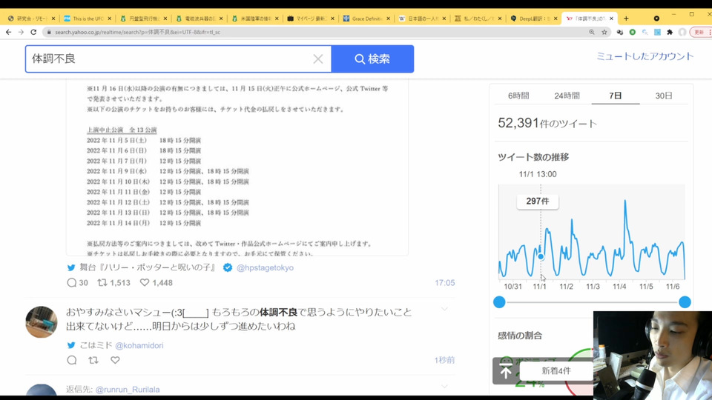This screenshot has width=712, height=400.
Task: Open a new browser tab with plus
Action: [x=626, y=19]
